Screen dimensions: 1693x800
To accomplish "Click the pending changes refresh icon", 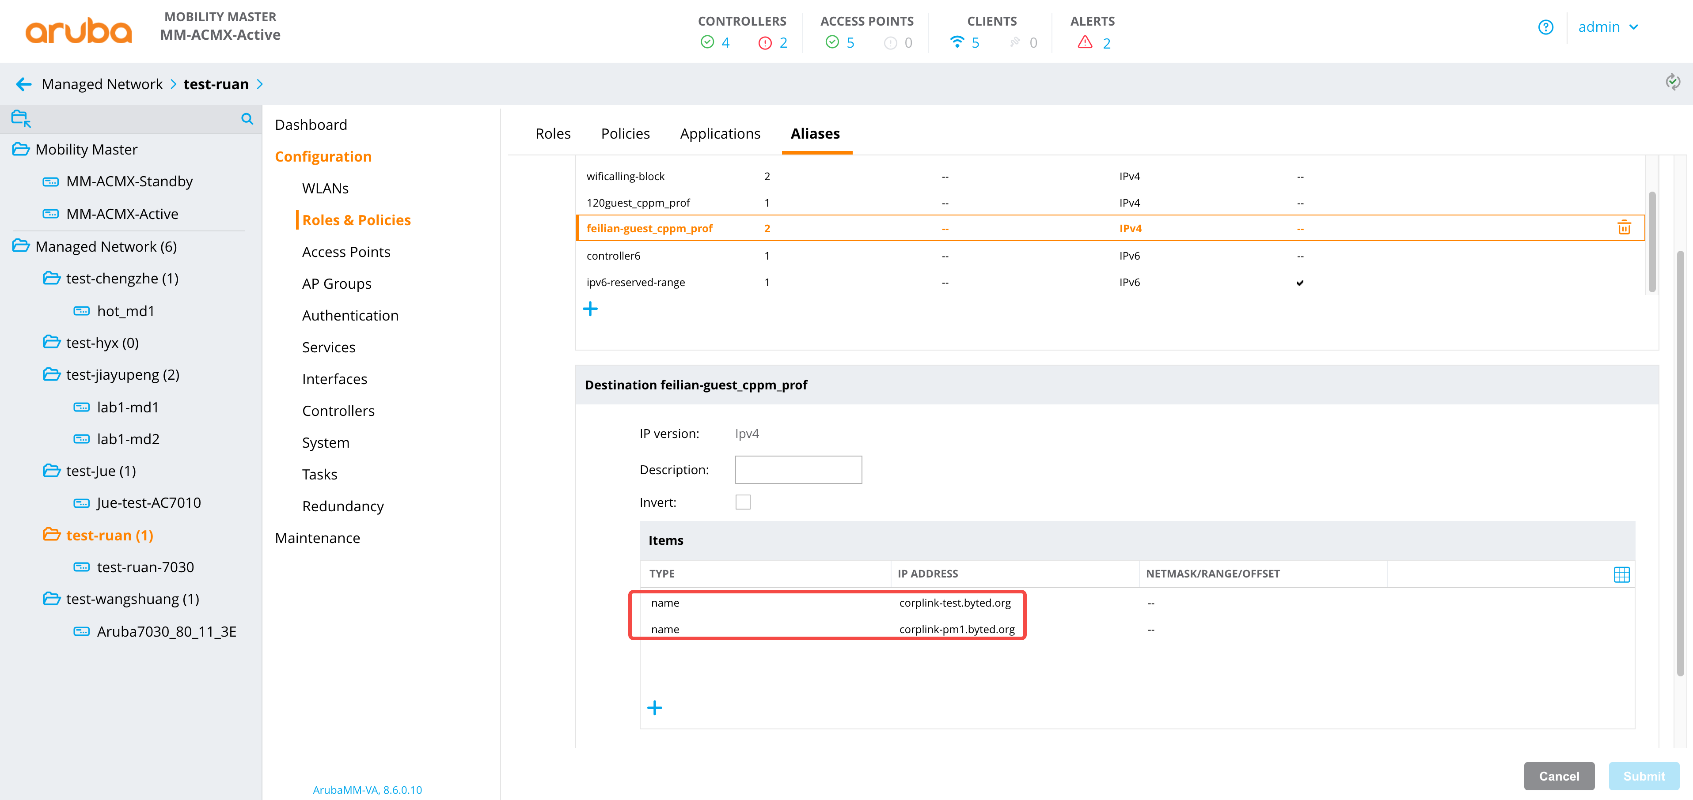I will pyautogui.click(x=1673, y=82).
